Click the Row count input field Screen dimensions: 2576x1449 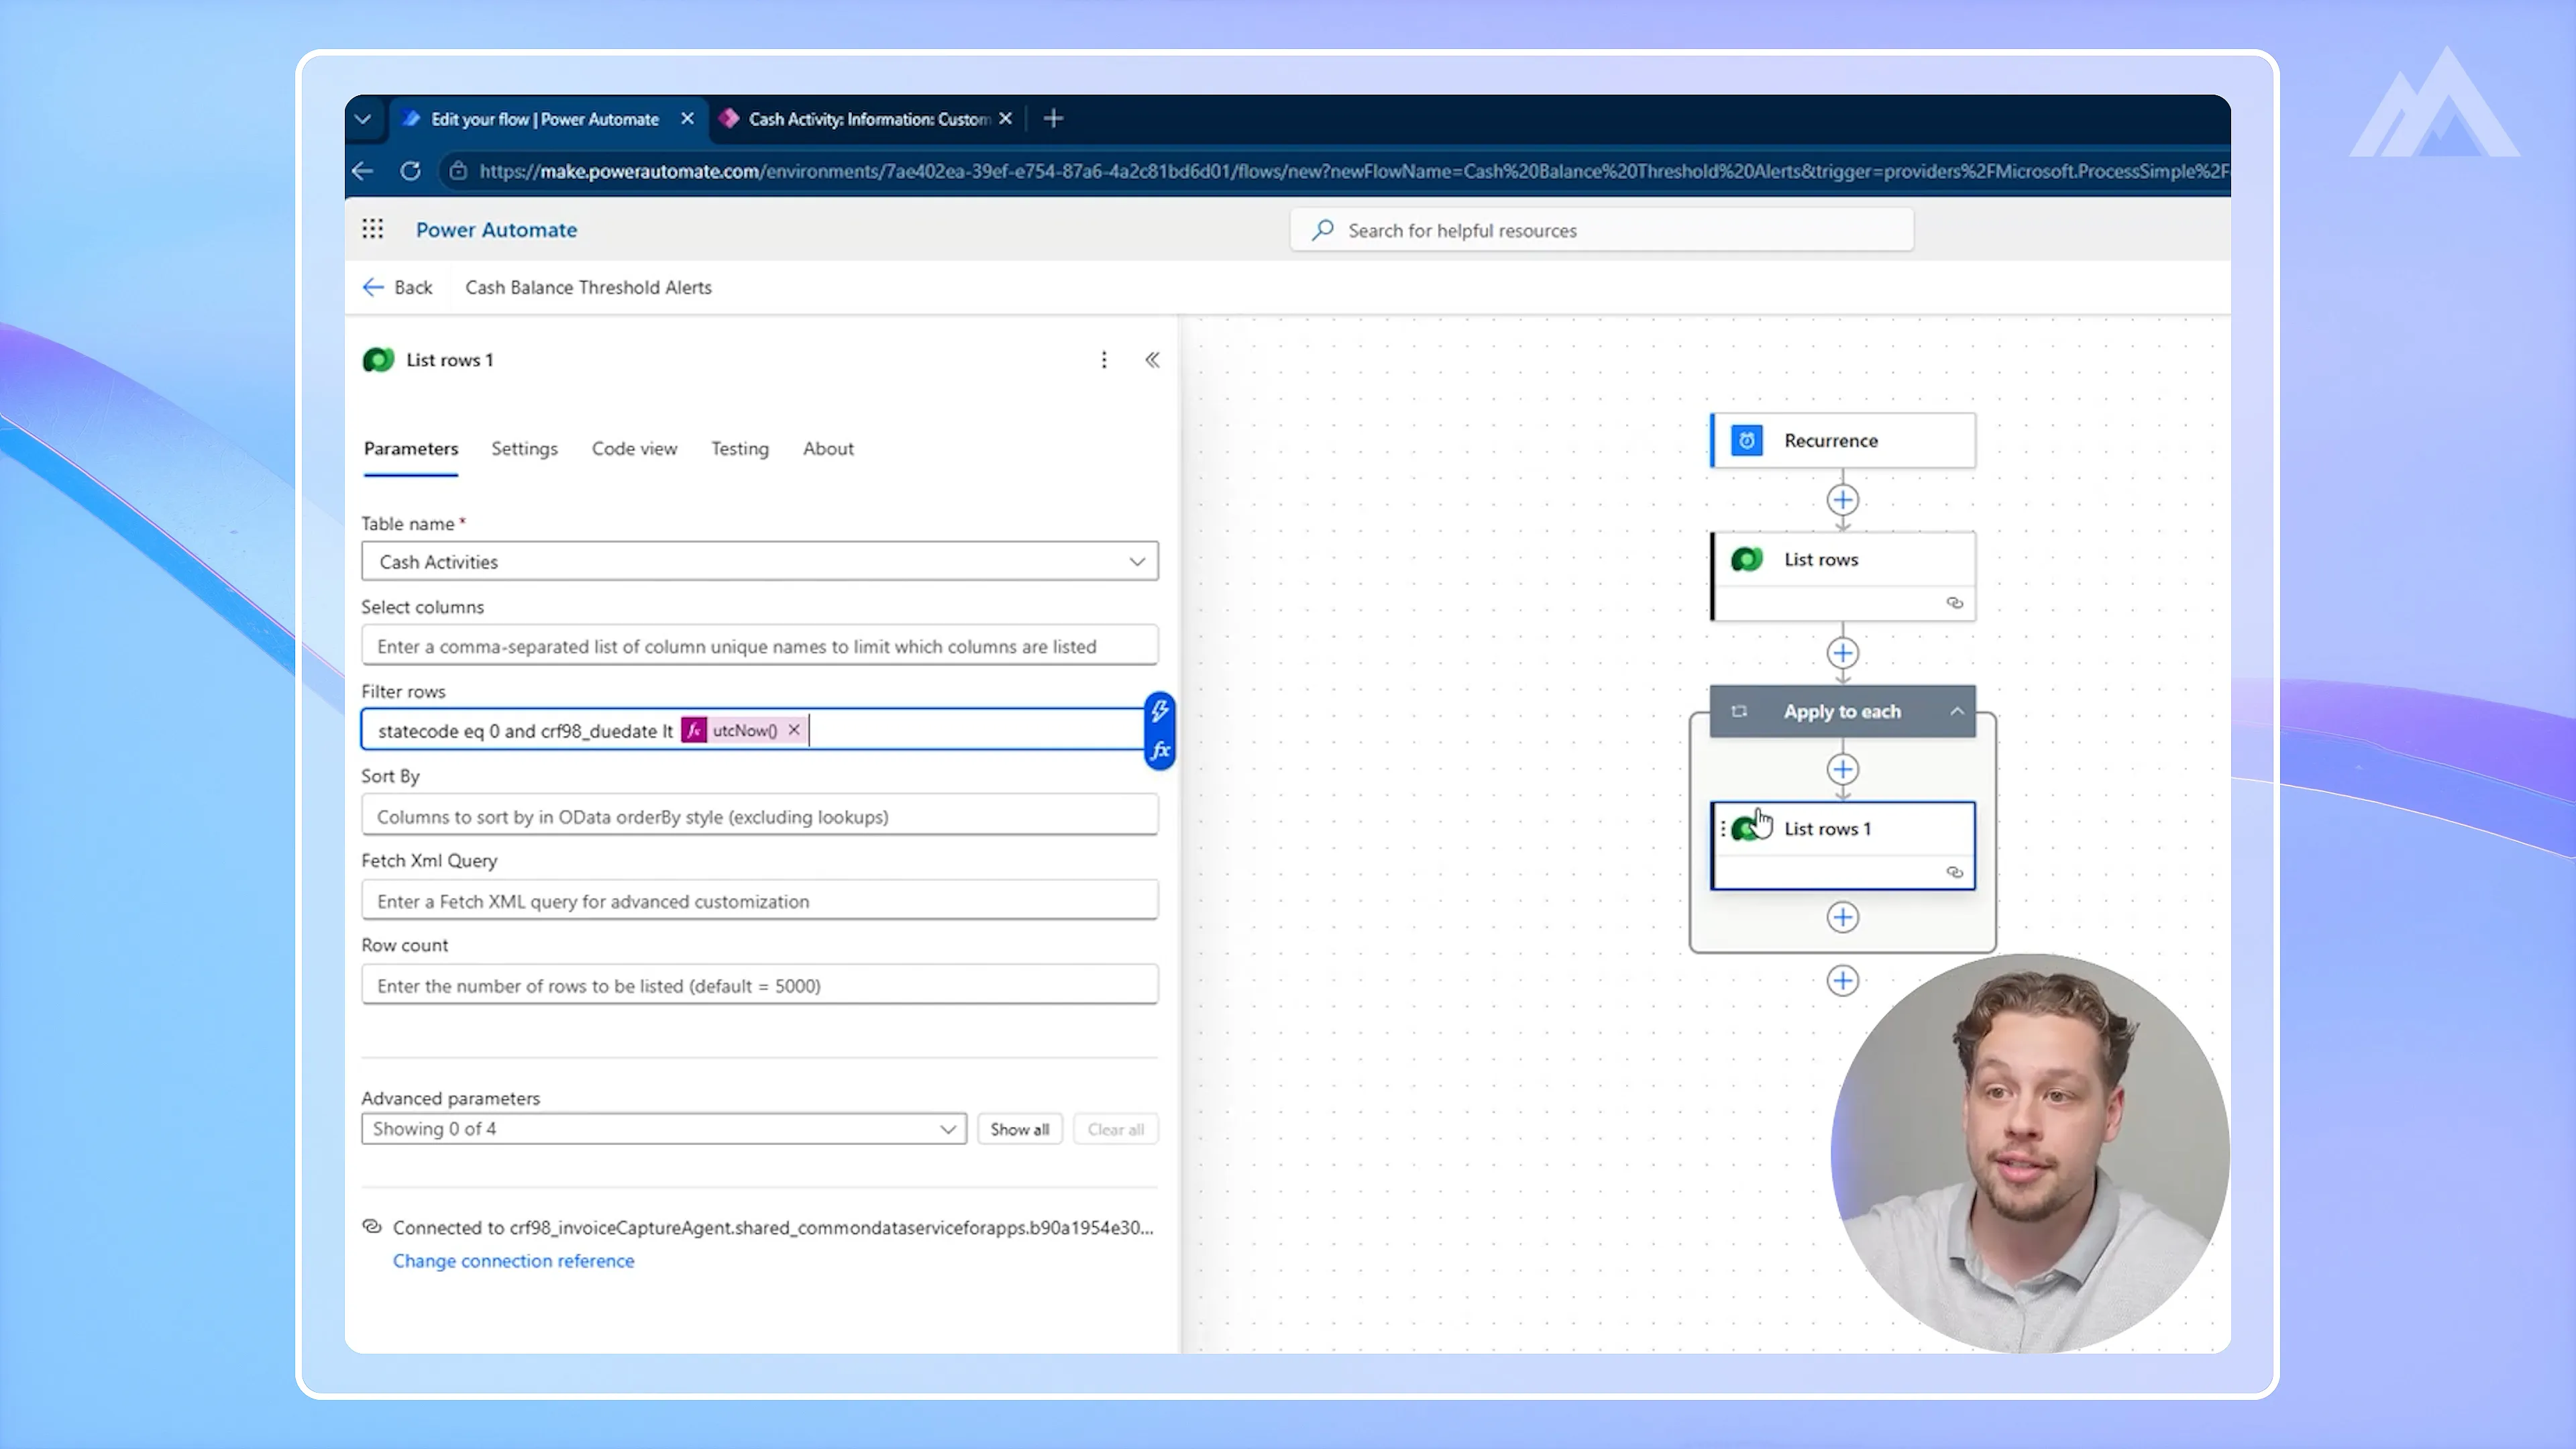tap(760, 985)
